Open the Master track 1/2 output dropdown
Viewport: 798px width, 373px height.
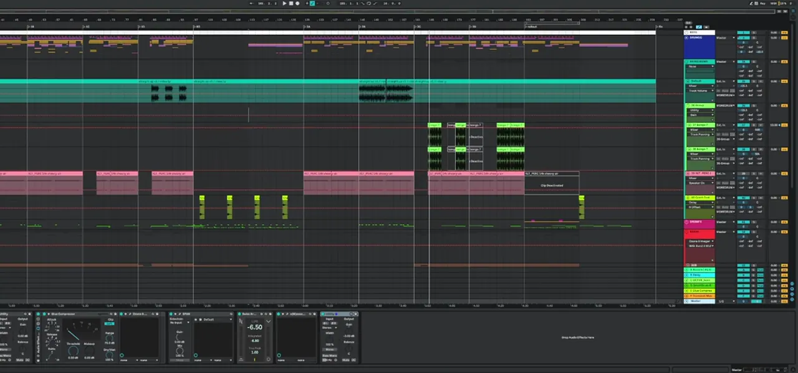pos(725,301)
